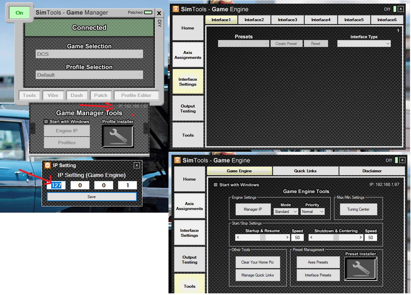The width and height of the screenshot is (411, 295).
Task: Open Output Testing in the top Game Engine sidebar
Action: [188, 108]
